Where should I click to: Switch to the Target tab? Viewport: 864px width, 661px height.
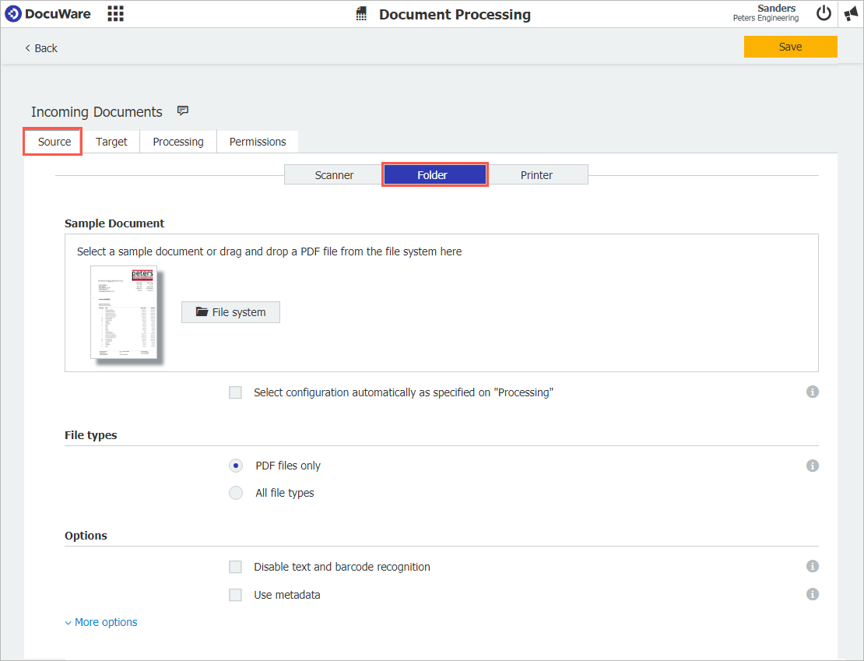tap(111, 141)
